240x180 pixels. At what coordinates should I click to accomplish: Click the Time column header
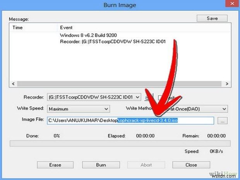33,28
